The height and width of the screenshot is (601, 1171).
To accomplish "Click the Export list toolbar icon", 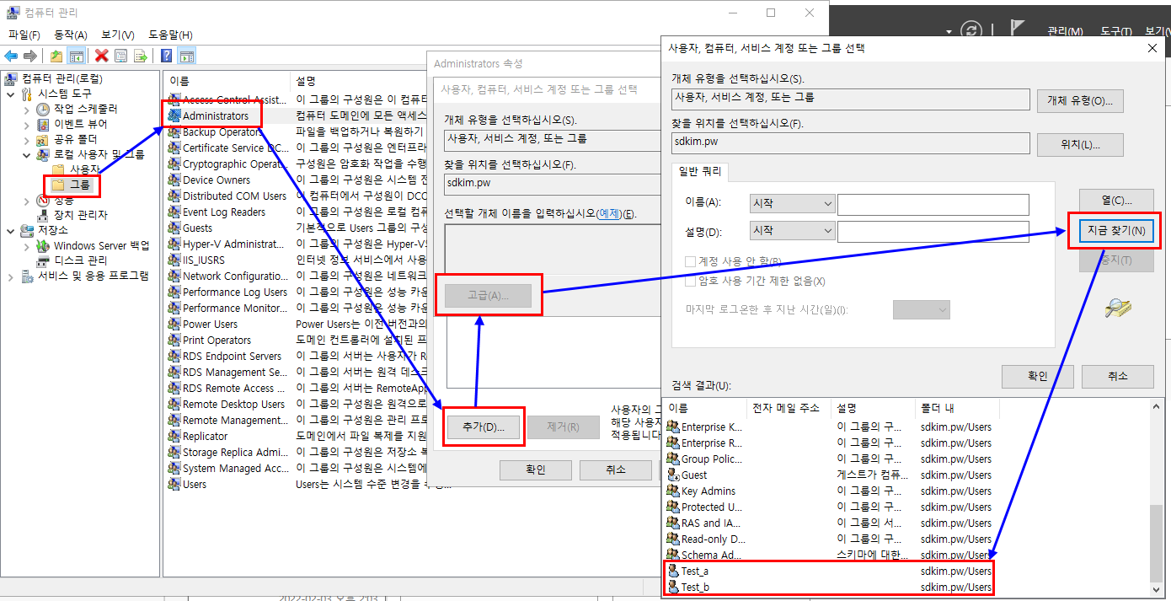I will coord(141,56).
